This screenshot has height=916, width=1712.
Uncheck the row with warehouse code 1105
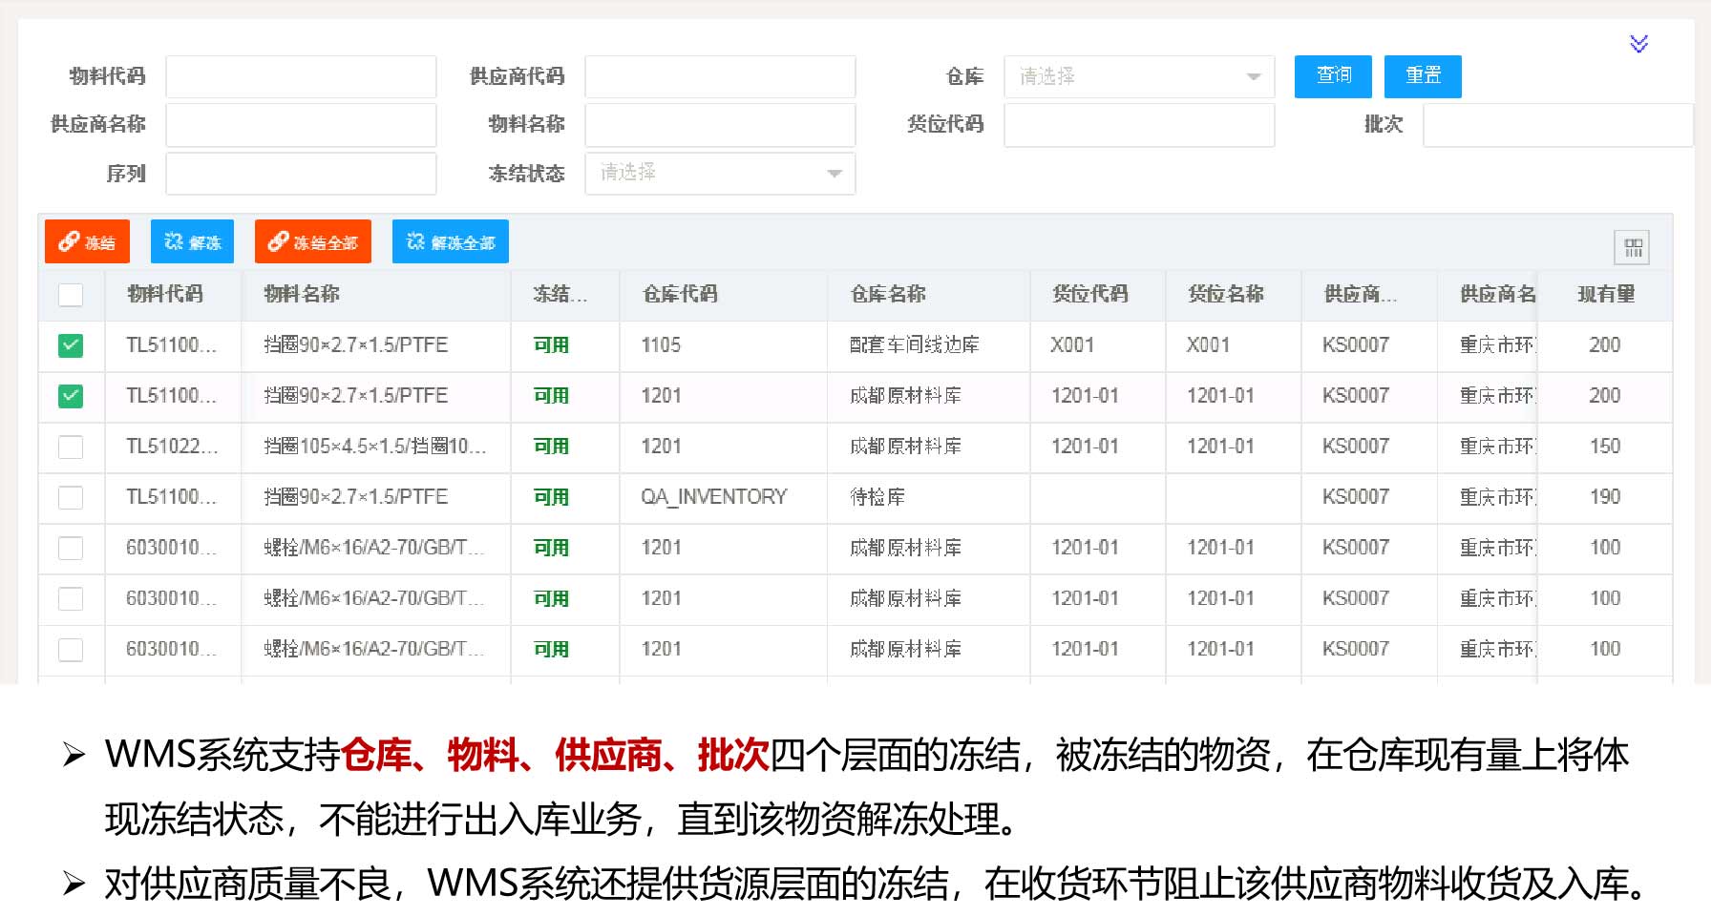tap(71, 345)
